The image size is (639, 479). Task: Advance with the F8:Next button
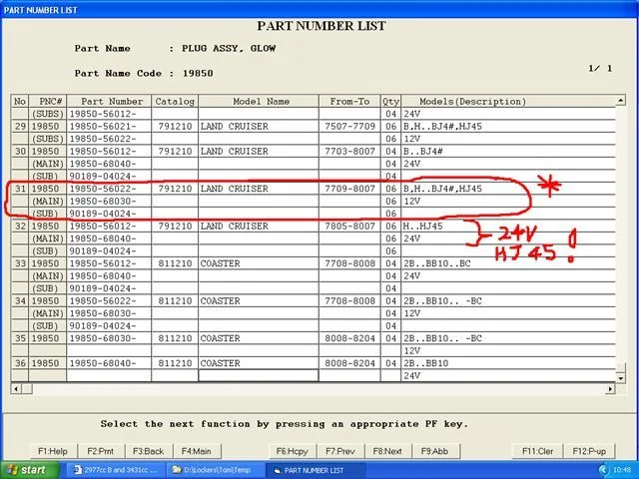[x=386, y=451]
